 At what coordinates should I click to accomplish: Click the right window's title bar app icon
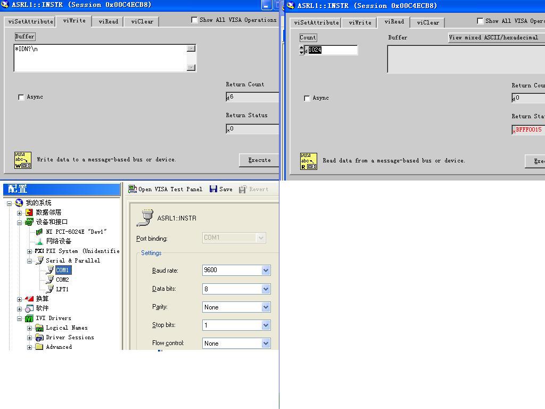291,5
